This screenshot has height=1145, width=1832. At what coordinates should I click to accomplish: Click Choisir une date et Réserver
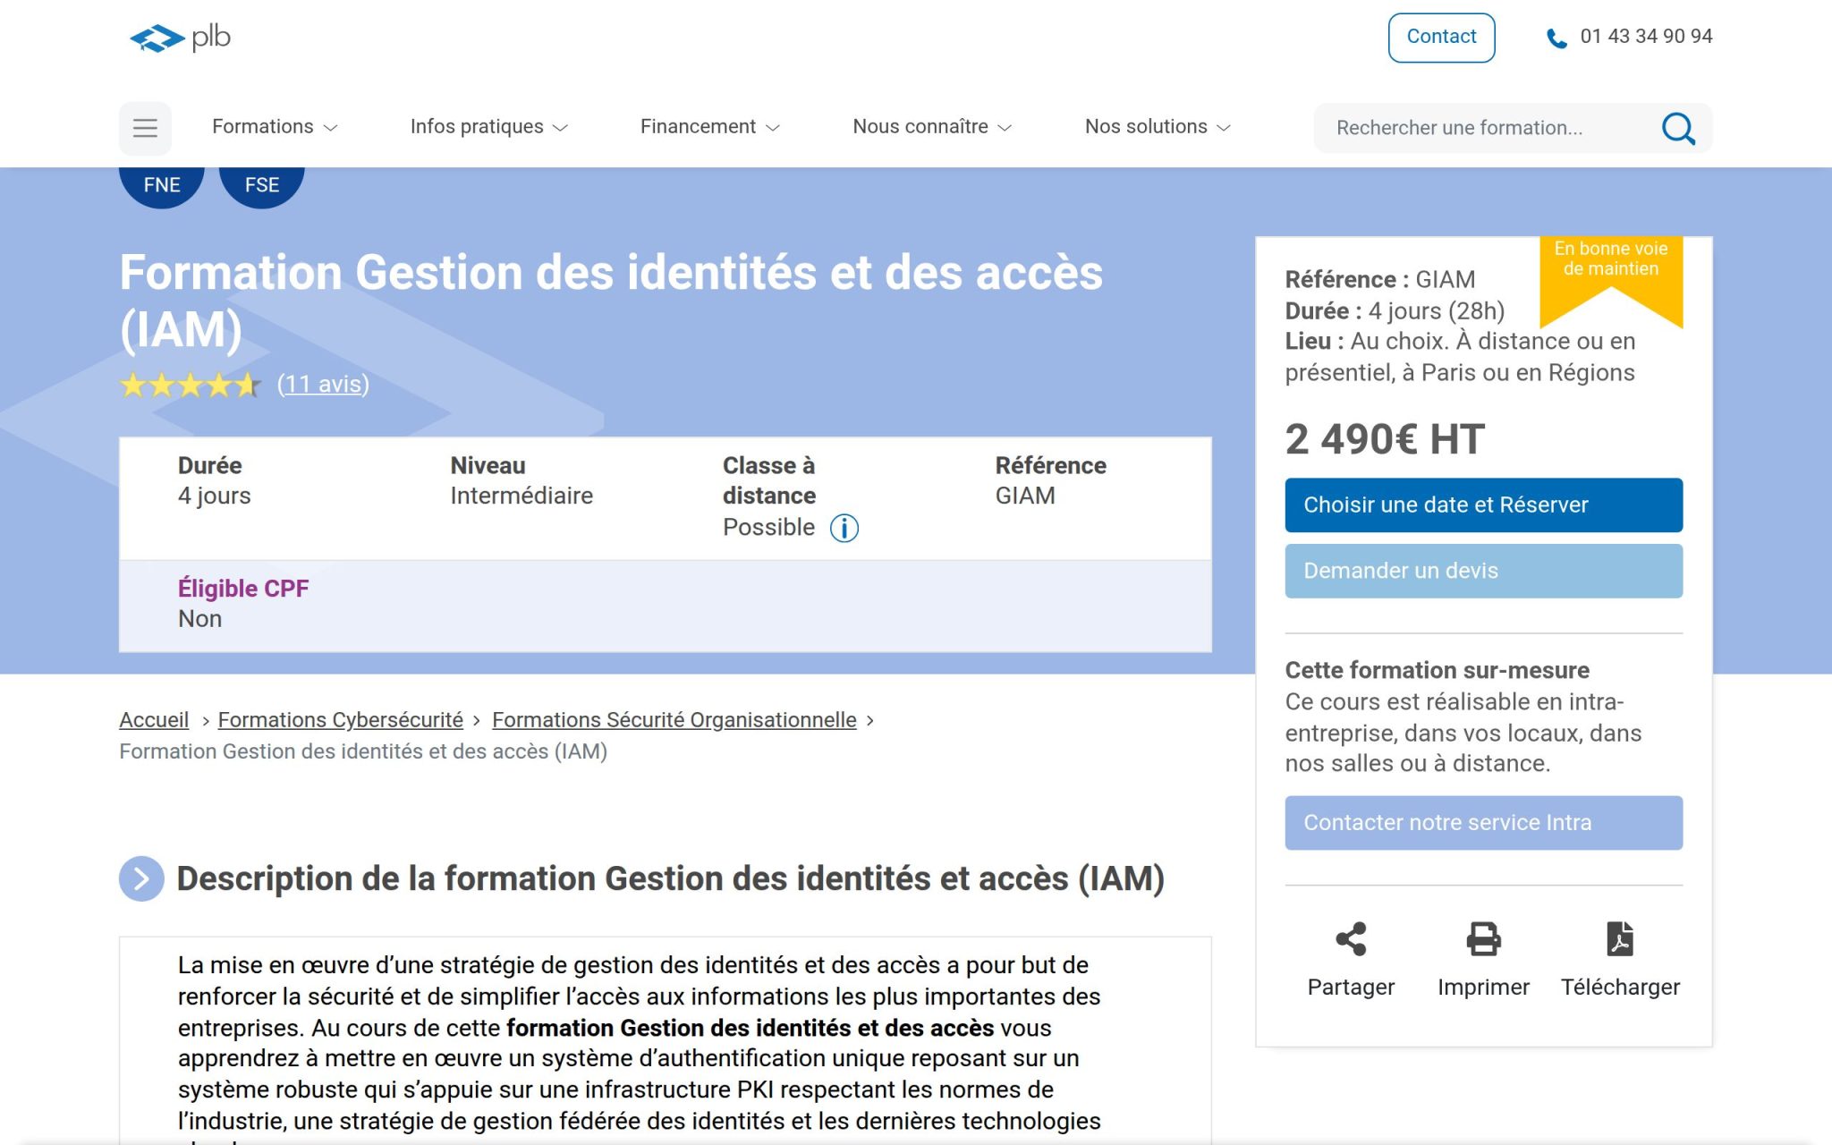(1483, 505)
